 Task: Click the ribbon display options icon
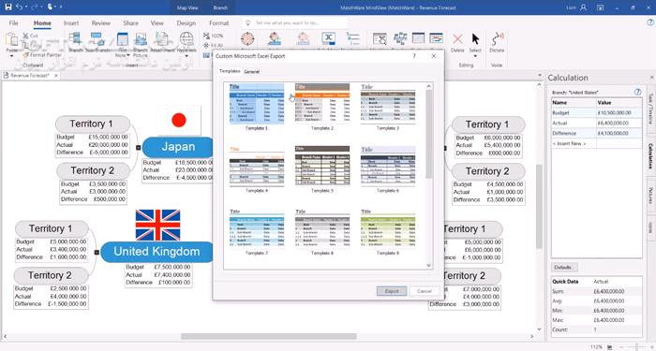(x=601, y=7)
